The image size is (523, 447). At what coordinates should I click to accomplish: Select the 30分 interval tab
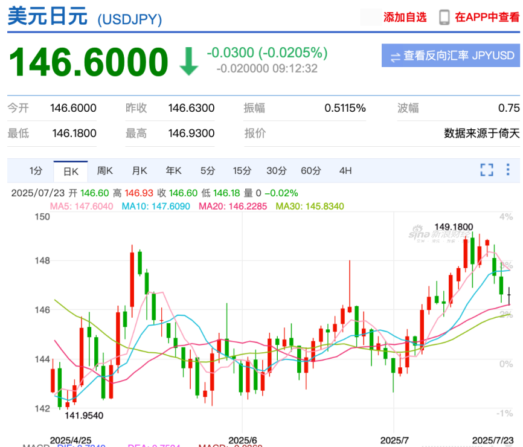277,171
